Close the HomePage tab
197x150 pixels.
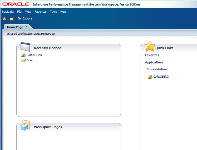click(x=26, y=26)
